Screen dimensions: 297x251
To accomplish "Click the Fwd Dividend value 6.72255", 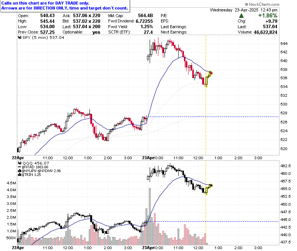I will [x=144, y=21].
